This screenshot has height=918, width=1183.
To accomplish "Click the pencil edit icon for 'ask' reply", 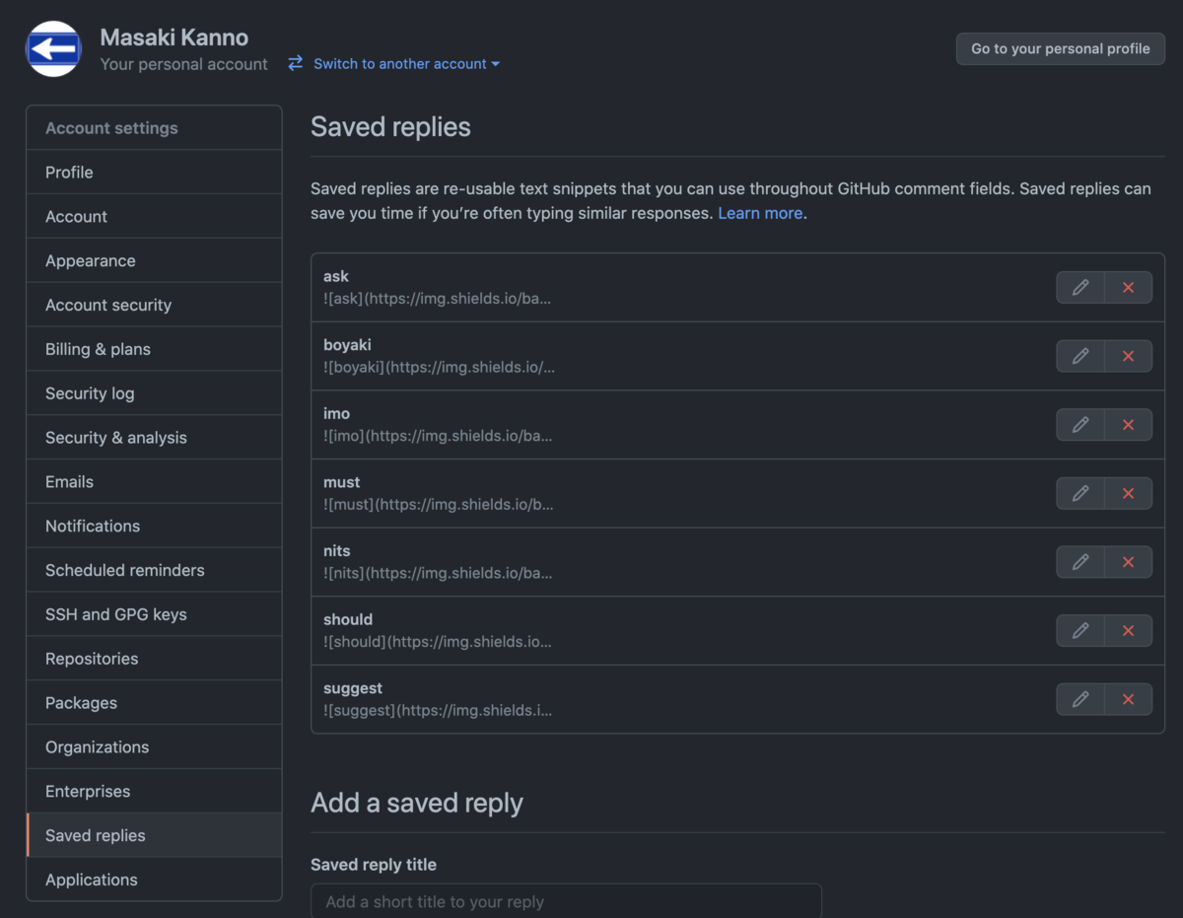I will [1080, 287].
